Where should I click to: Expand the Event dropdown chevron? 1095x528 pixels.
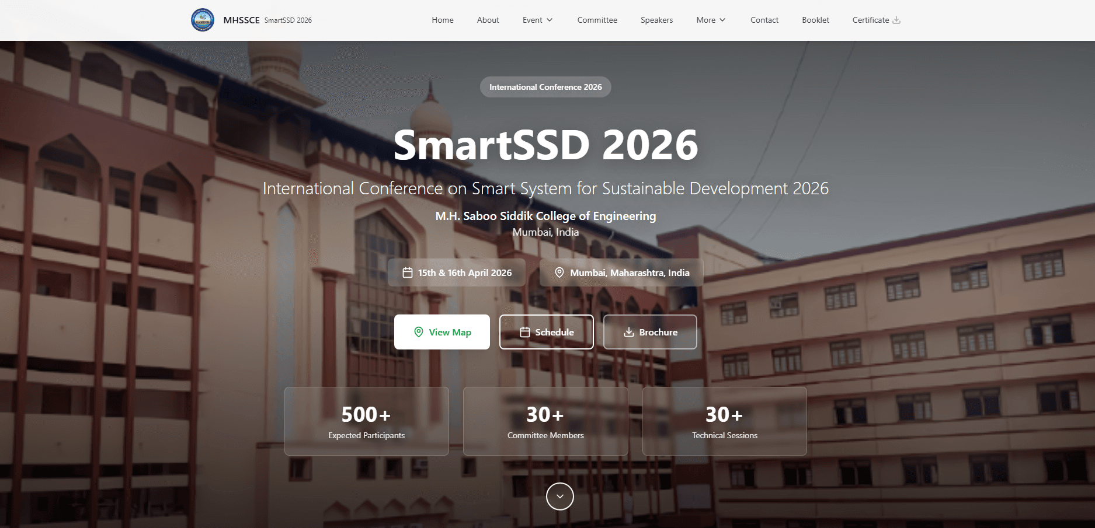[x=550, y=20]
